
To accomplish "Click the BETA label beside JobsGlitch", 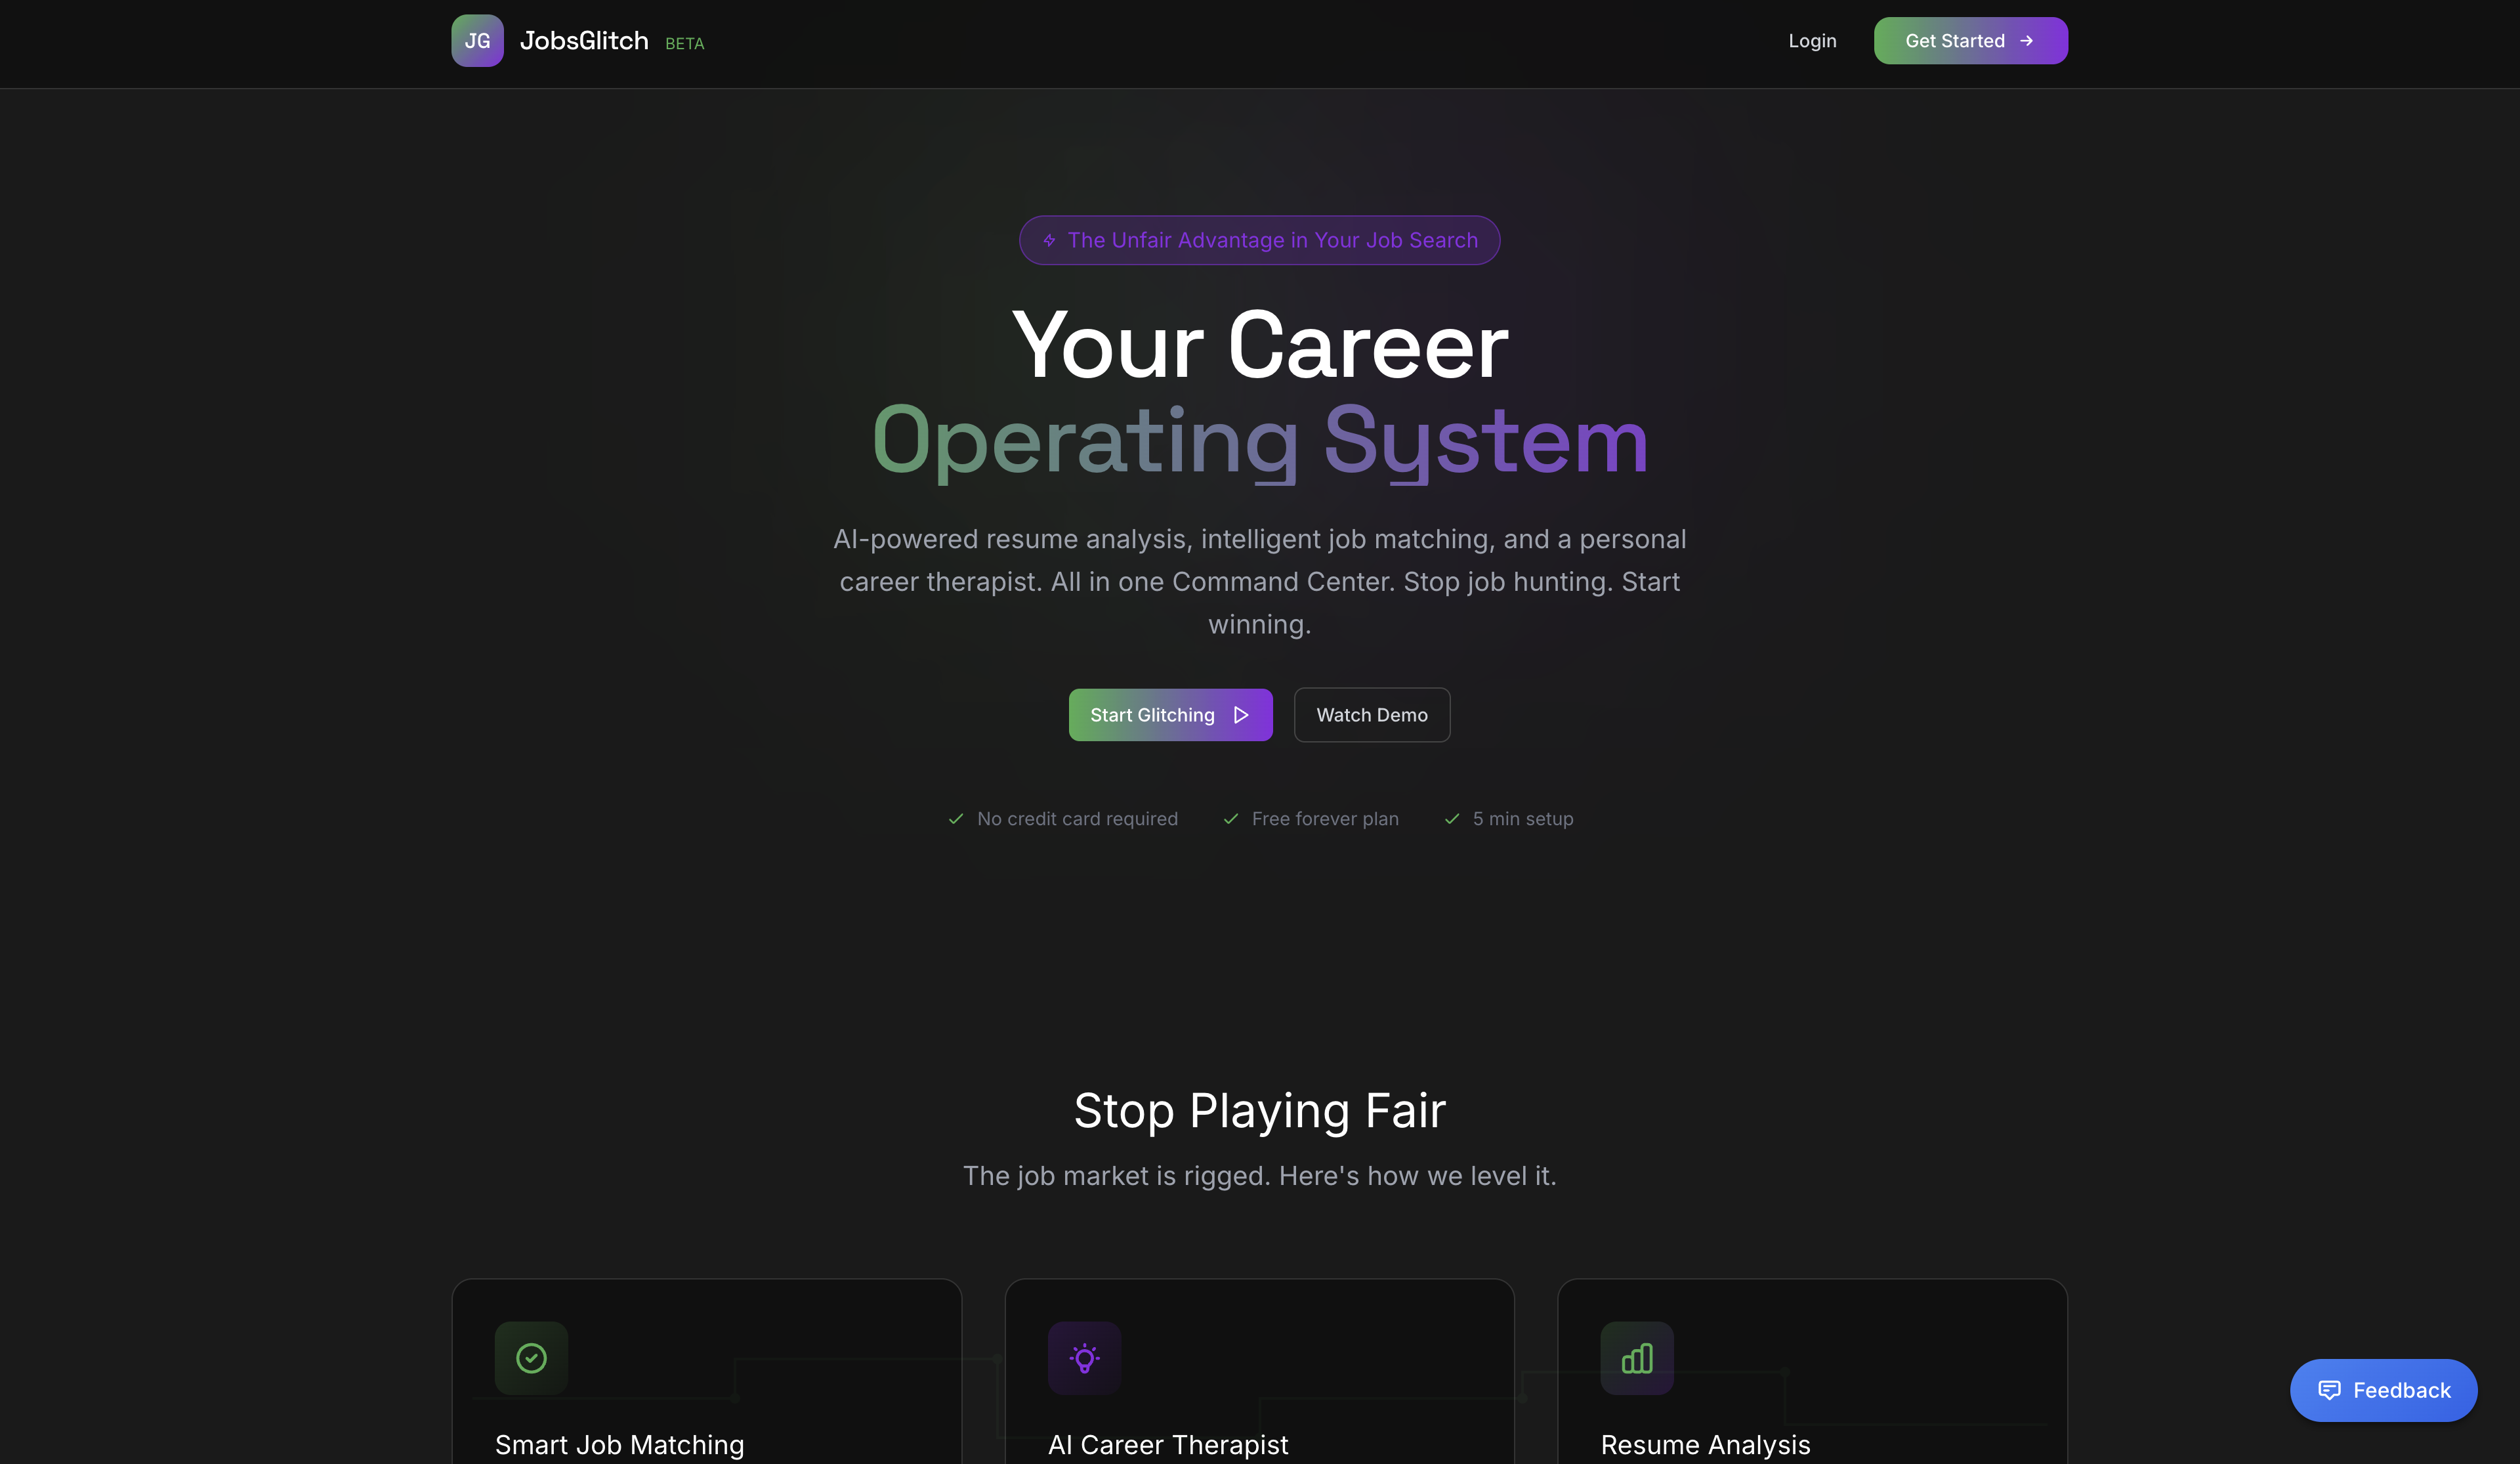I will tap(684, 43).
